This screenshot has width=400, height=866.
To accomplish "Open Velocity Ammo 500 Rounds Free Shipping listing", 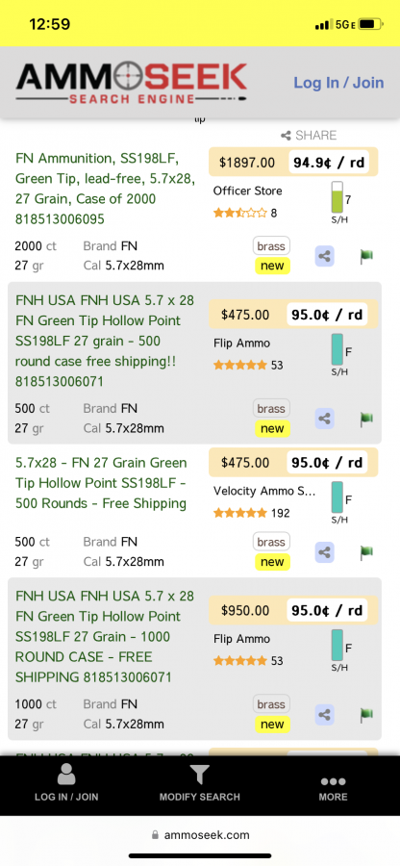I will (102, 483).
